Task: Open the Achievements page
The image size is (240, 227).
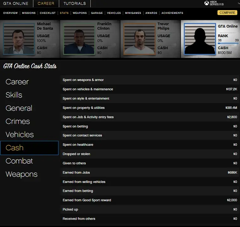Action: click(172, 13)
